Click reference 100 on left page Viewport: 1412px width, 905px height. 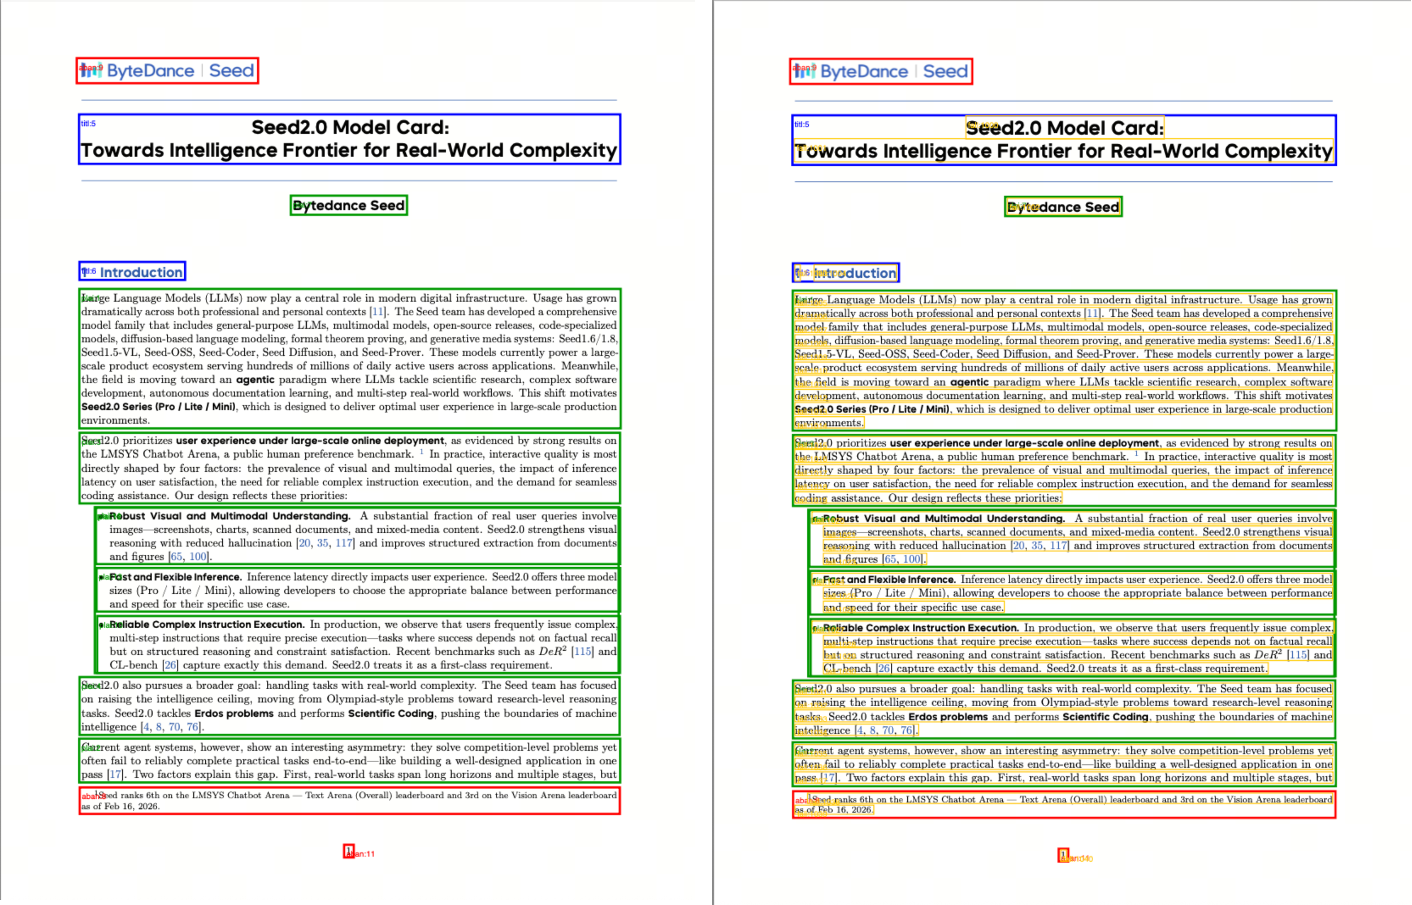click(x=197, y=556)
